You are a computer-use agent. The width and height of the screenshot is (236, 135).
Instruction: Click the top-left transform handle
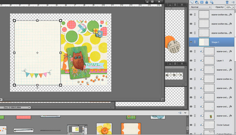click(x=14, y=21)
